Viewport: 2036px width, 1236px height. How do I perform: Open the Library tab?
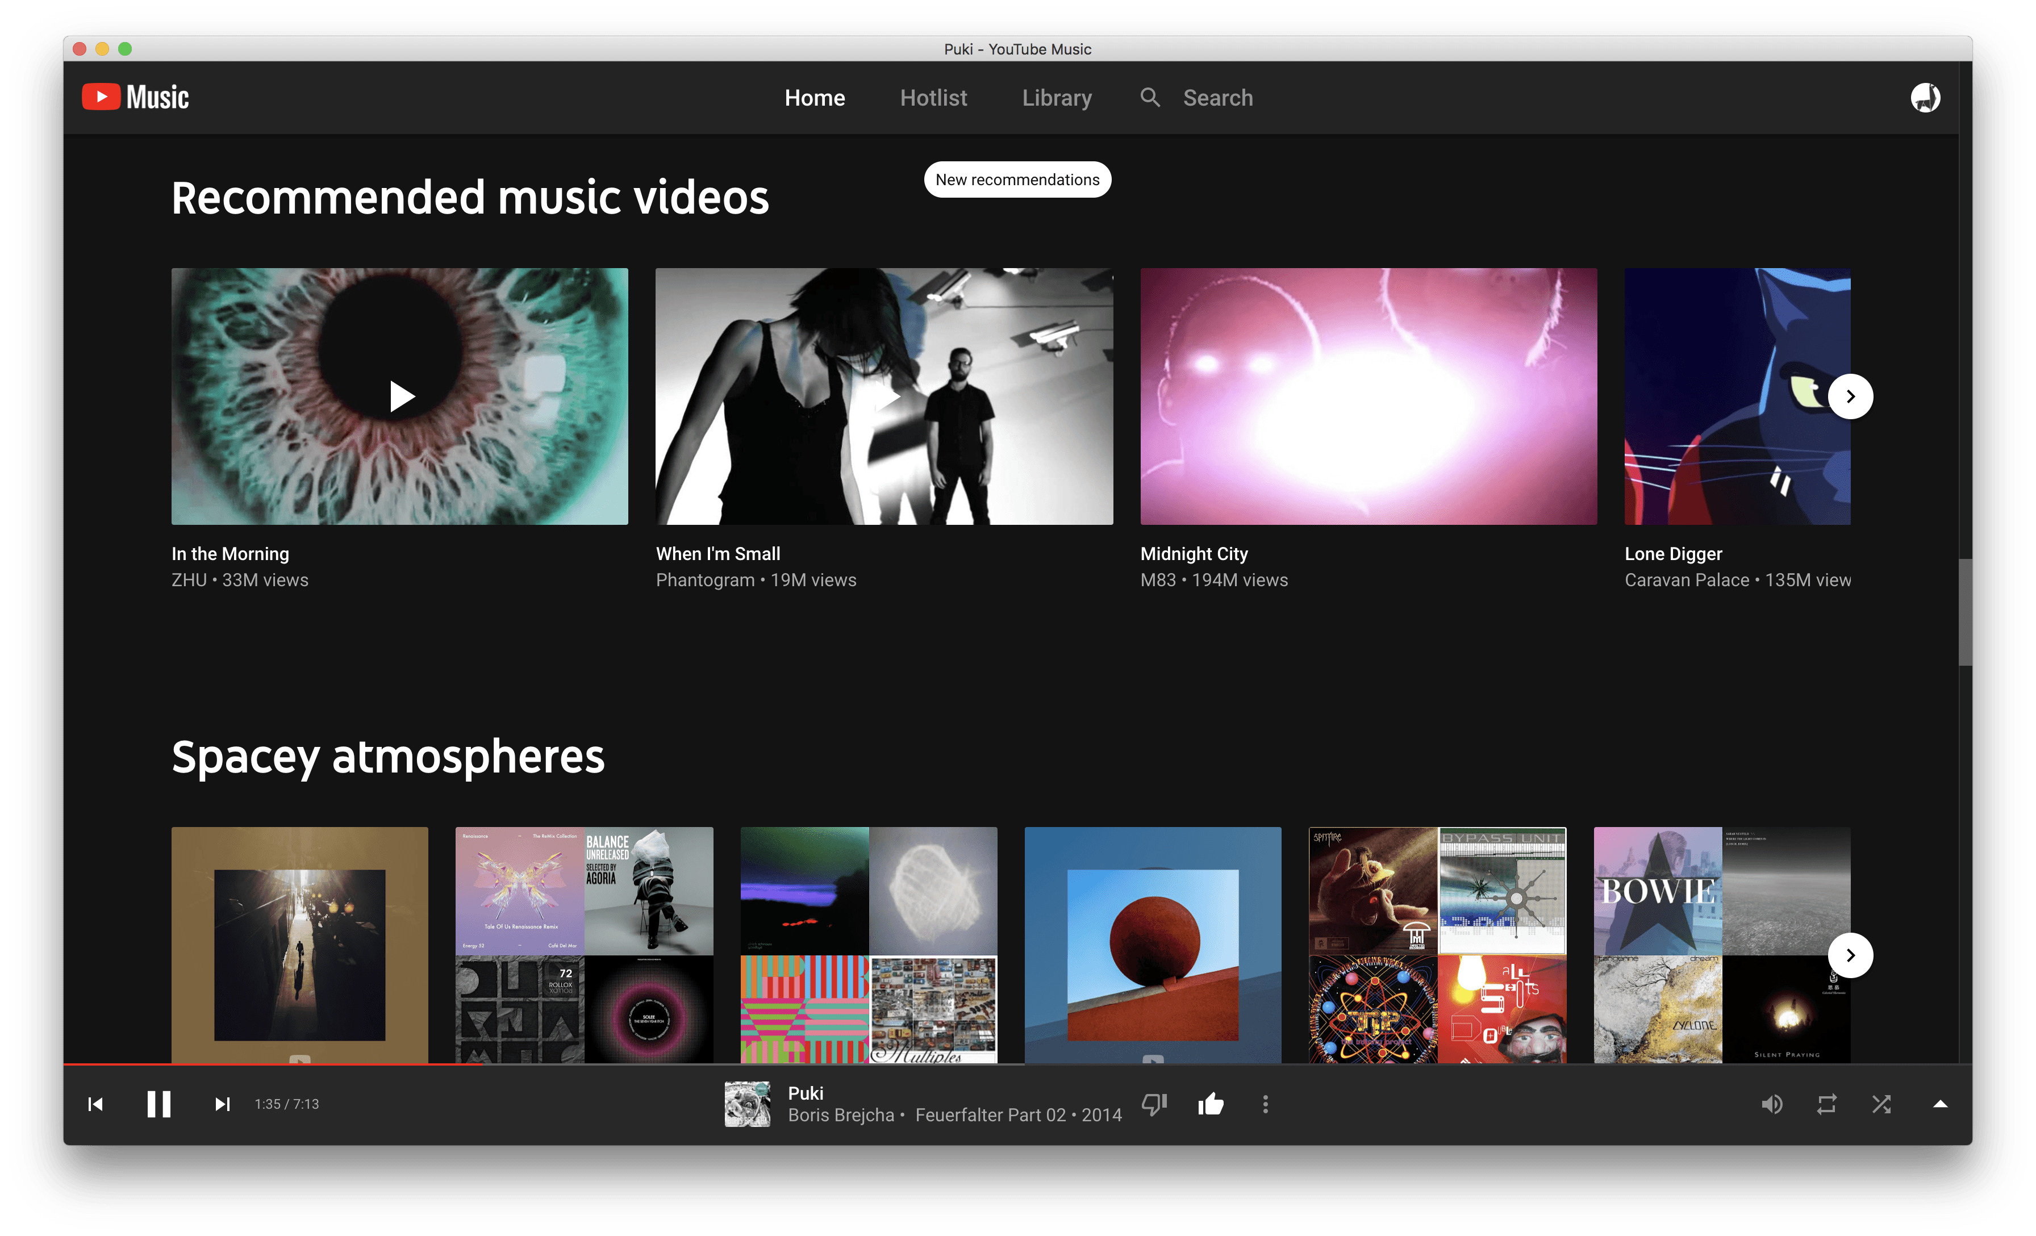1056,98
